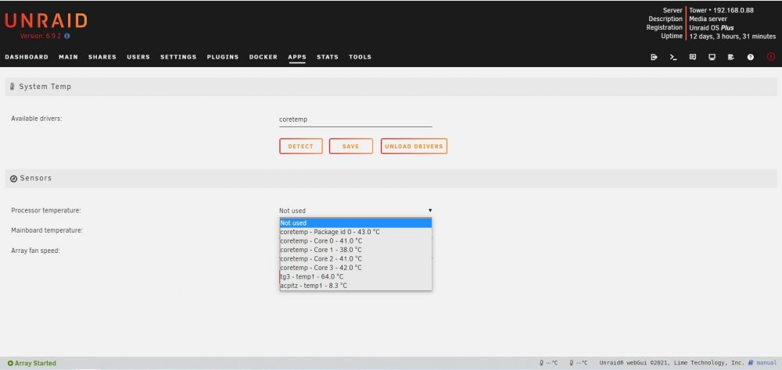Choose coretemp Core 2 - 41.0 °C
The height and width of the screenshot is (370, 782).
[x=356, y=259]
